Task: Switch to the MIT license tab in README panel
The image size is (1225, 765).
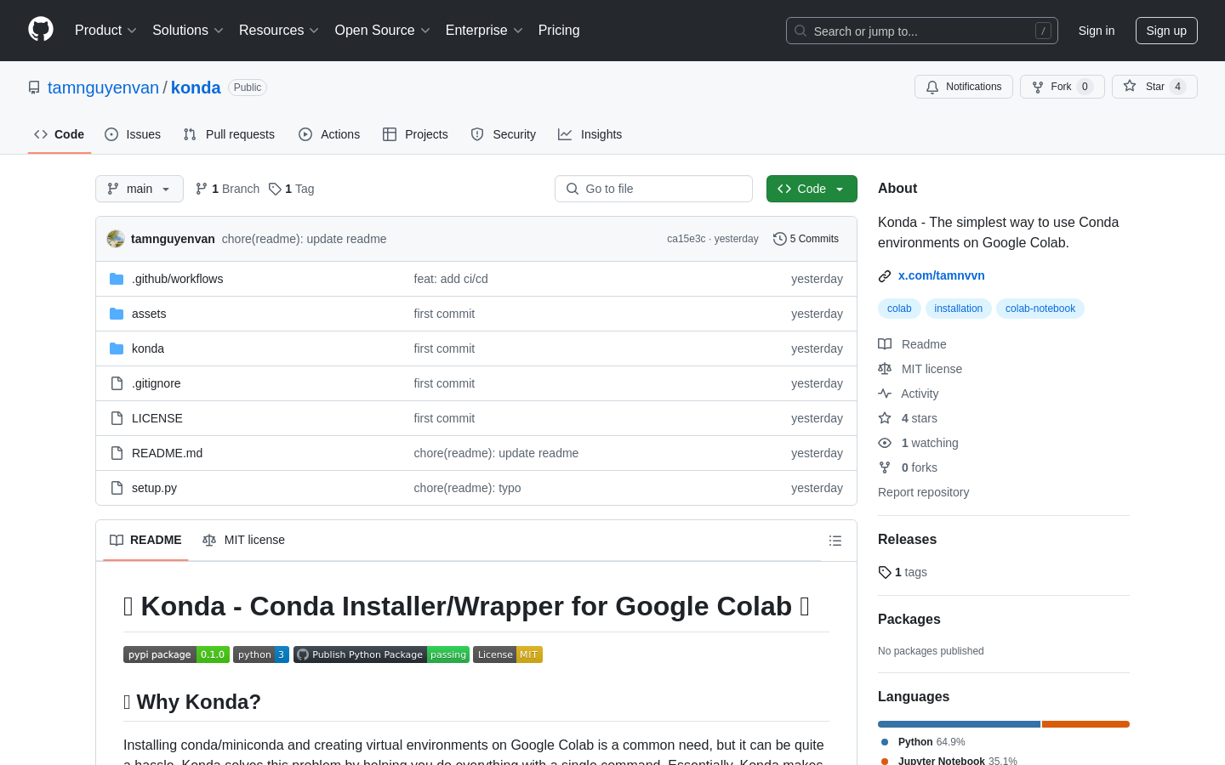Action: click(x=244, y=541)
